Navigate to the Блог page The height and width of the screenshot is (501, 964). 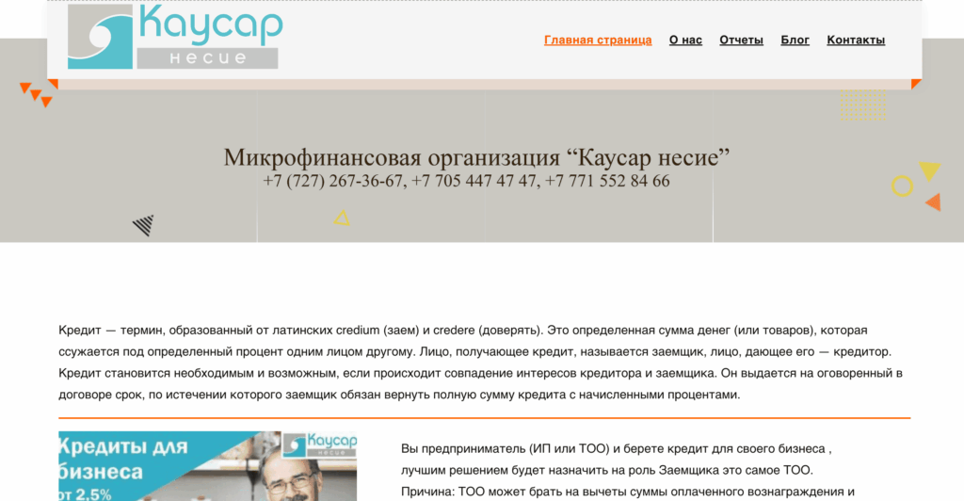pyautogui.click(x=795, y=40)
